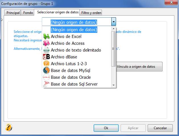Select the MySql database icon

tap(46, 71)
